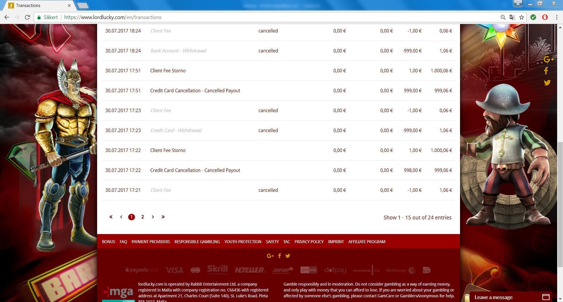This screenshot has height=302, width=563.
Task: Click 'Show 1 - 15 out of 24 entries'
Action: pyautogui.click(x=417, y=217)
